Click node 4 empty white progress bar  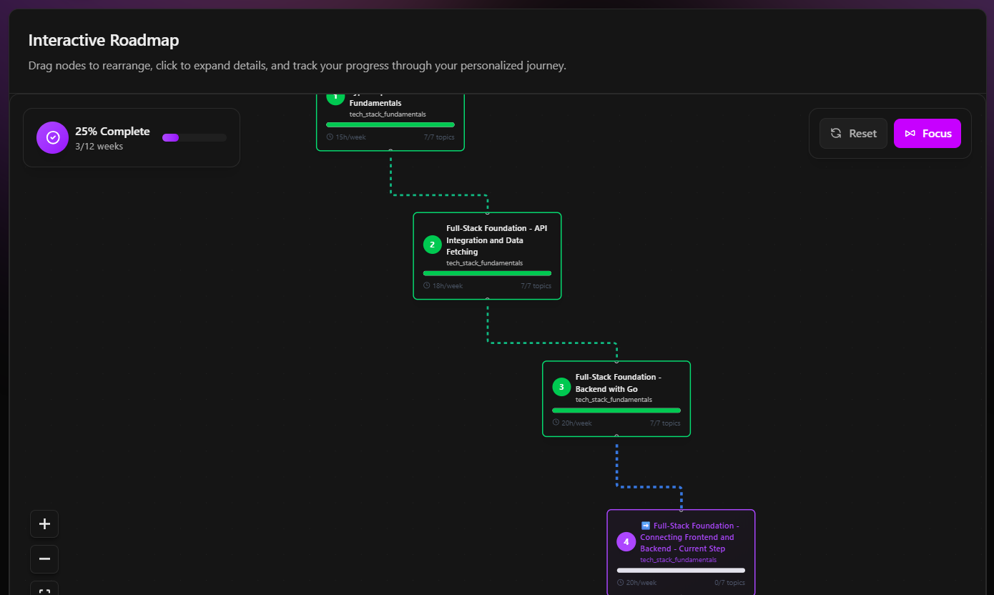[x=681, y=570]
